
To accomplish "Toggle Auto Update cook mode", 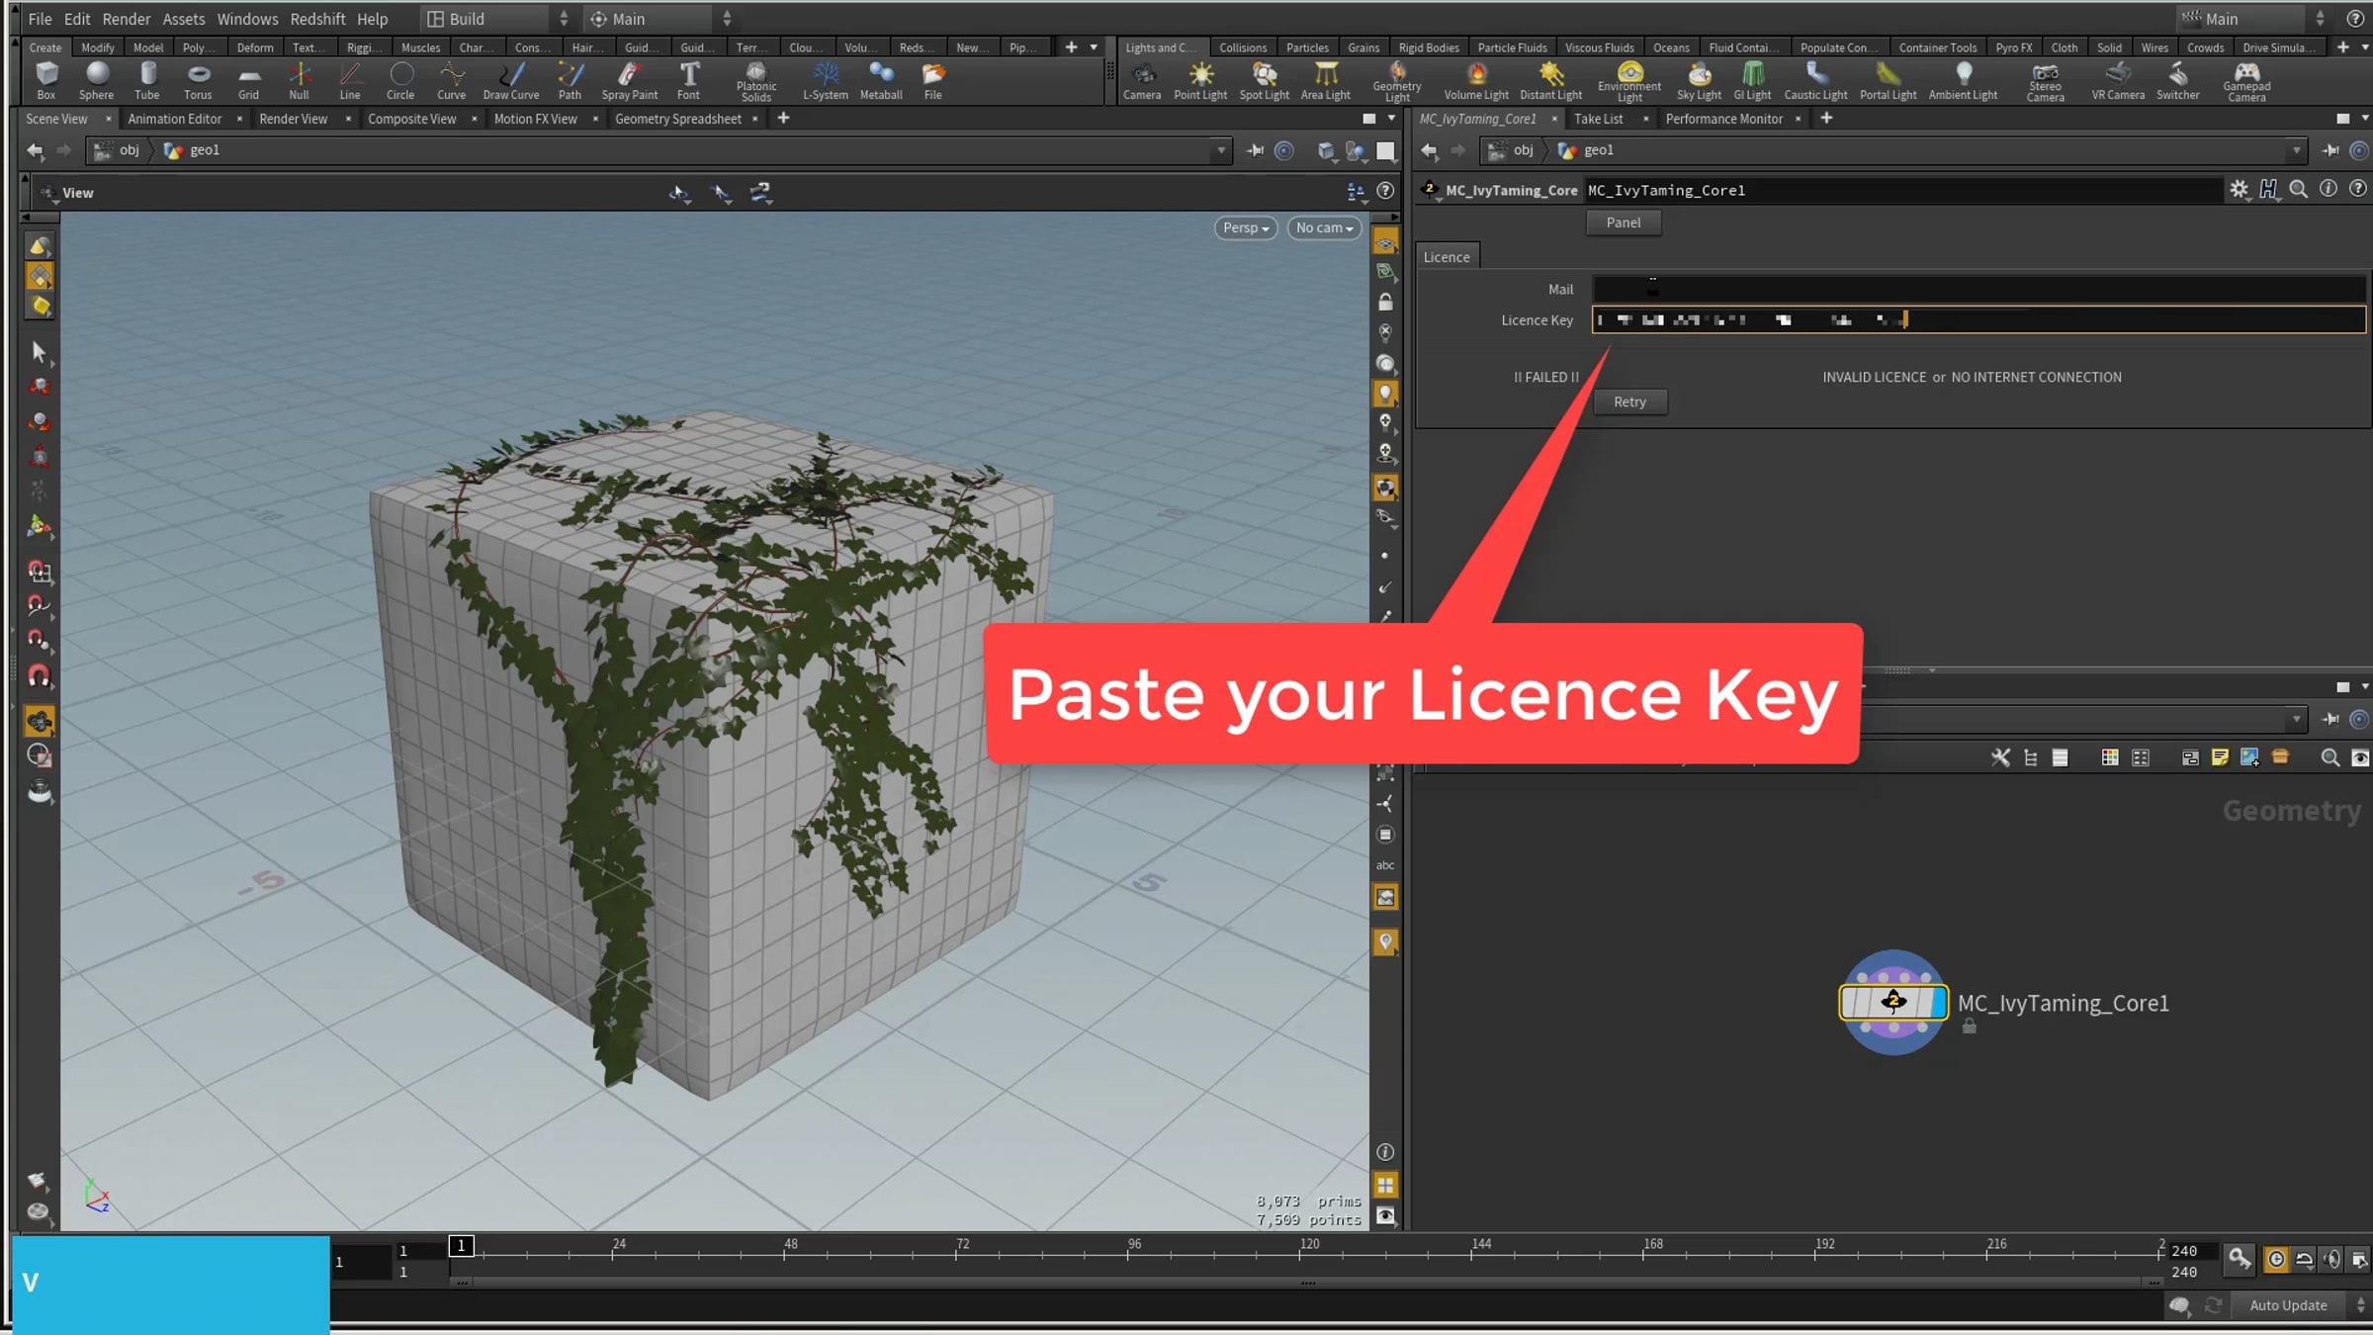I will click(2288, 1305).
